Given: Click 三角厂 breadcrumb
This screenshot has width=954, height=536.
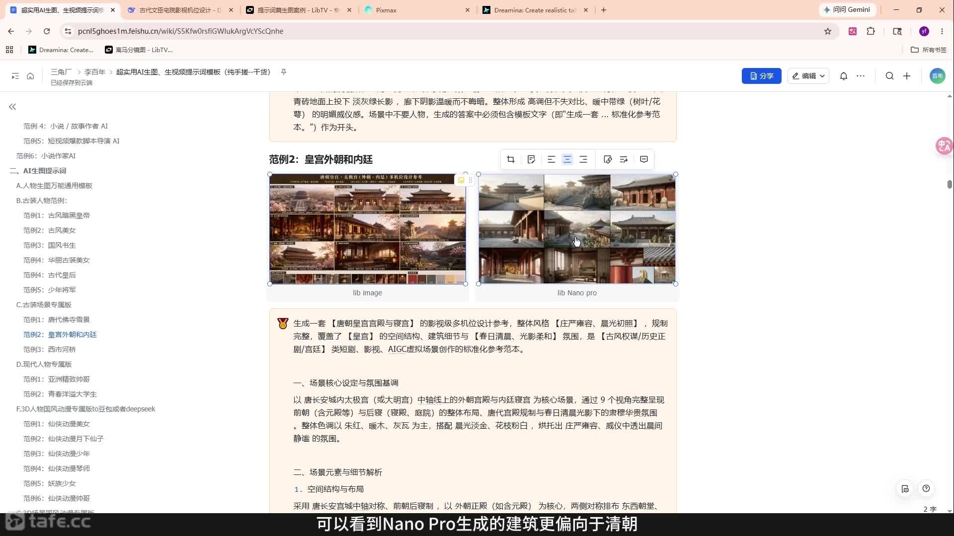Looking at the screenshot, I should (x=61, y=72).
